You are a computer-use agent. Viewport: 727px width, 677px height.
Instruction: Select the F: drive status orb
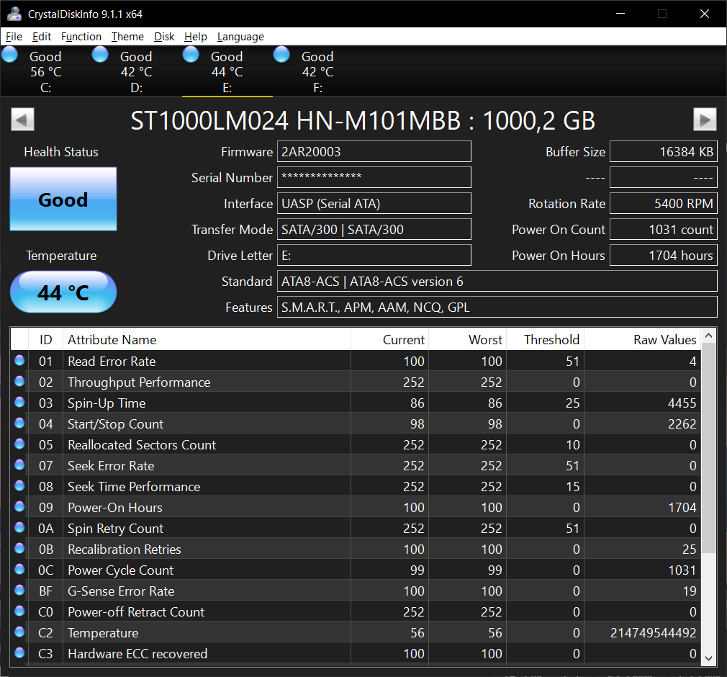tap(281, 55)
